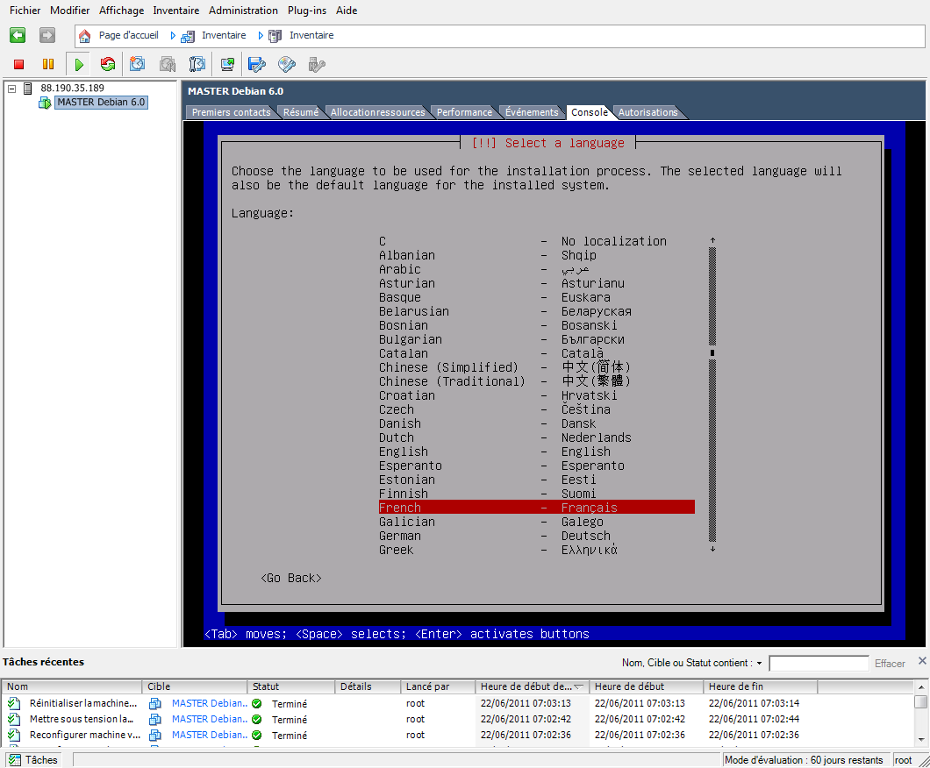Image resolution: width=930 pixels, height=768 pixels.
Task: Select MASTER Debian 6.0 in inventory tree
Action: coord(101,103)
